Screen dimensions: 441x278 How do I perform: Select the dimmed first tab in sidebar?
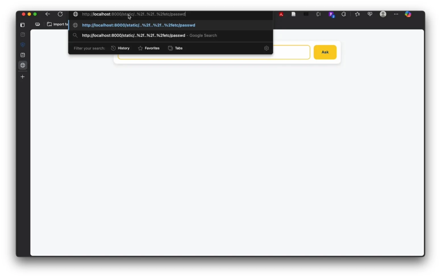click(x=23, y=35)
